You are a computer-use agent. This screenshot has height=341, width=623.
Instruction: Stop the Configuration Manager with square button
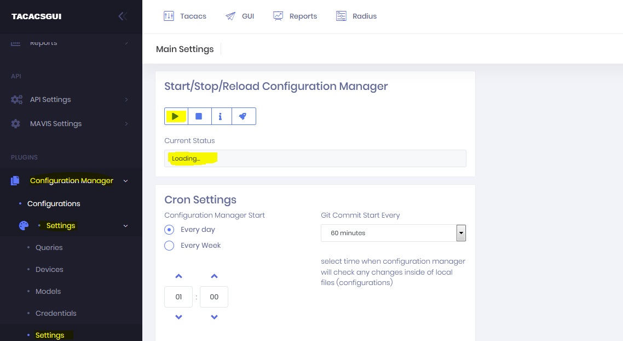click(199, 116)
